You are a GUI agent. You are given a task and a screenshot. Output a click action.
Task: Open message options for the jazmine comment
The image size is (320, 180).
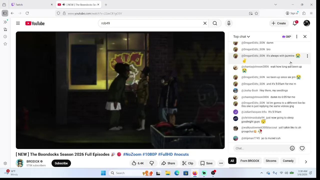(x=307, y=56)
